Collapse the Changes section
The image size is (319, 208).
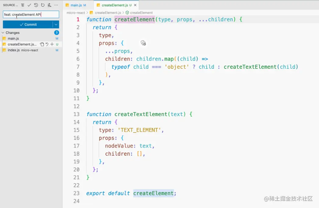coord(3,33)
